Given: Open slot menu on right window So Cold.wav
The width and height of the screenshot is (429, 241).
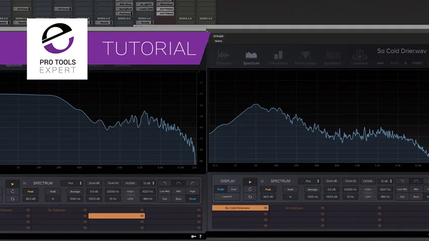Looking at the screenshot, I should (x=323, y=208).
